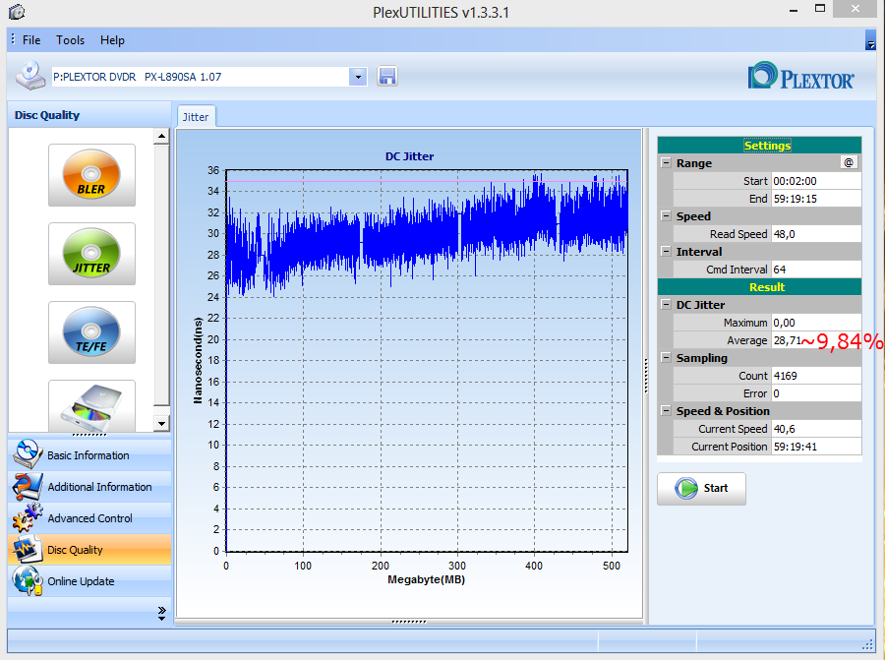Open the File menu
The width and height of the screenshot is (885, 660).
pyautogui.click(x=31, y=40)
